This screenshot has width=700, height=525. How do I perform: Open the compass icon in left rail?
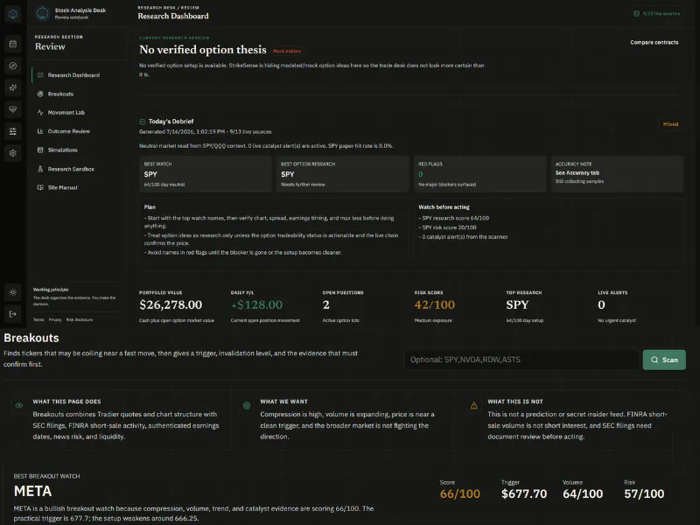click(13, 66)
